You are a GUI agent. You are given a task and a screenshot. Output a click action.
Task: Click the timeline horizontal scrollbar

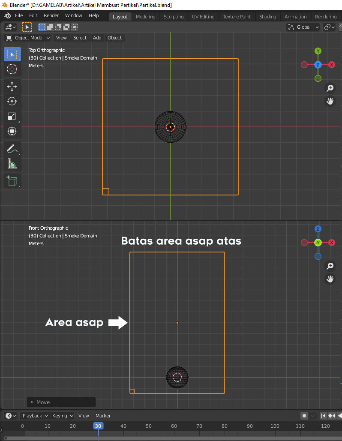pos(173,438)
